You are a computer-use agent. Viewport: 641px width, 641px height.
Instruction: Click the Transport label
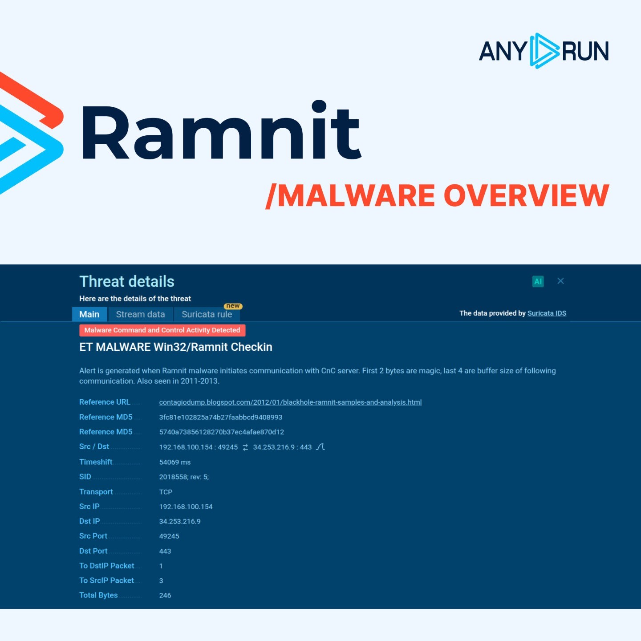click(96, 492)
